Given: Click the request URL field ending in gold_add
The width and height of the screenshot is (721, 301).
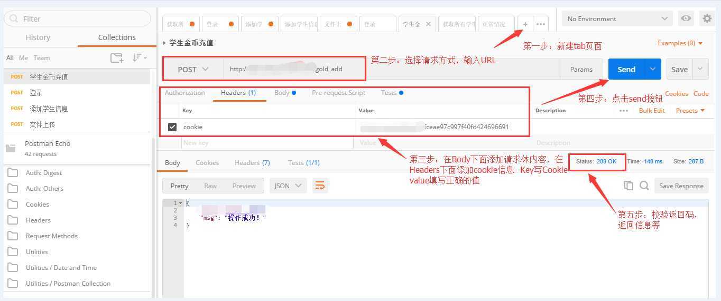Looking at the screenshot, I should tap(392, 69).
